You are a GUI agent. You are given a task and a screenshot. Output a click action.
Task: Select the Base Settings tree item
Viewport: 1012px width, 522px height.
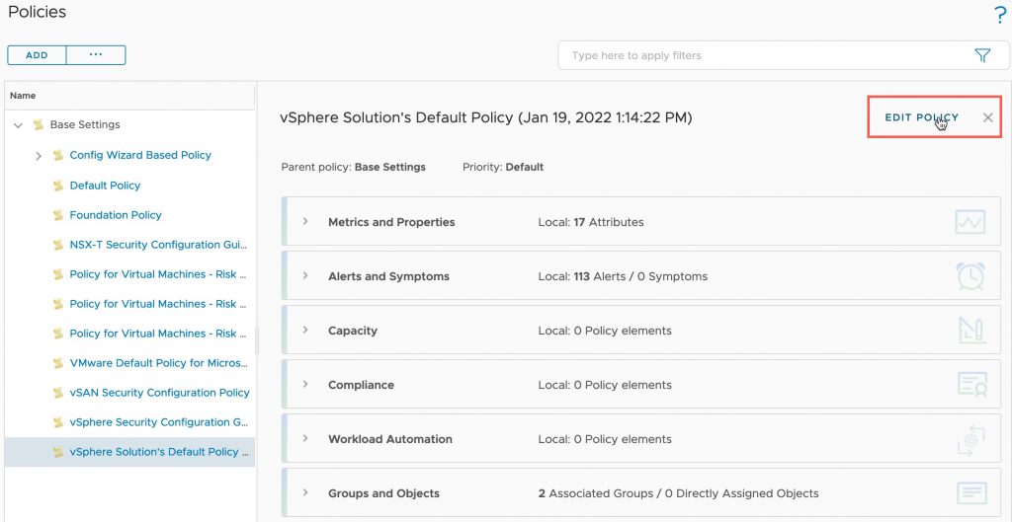tap(85, 125)
